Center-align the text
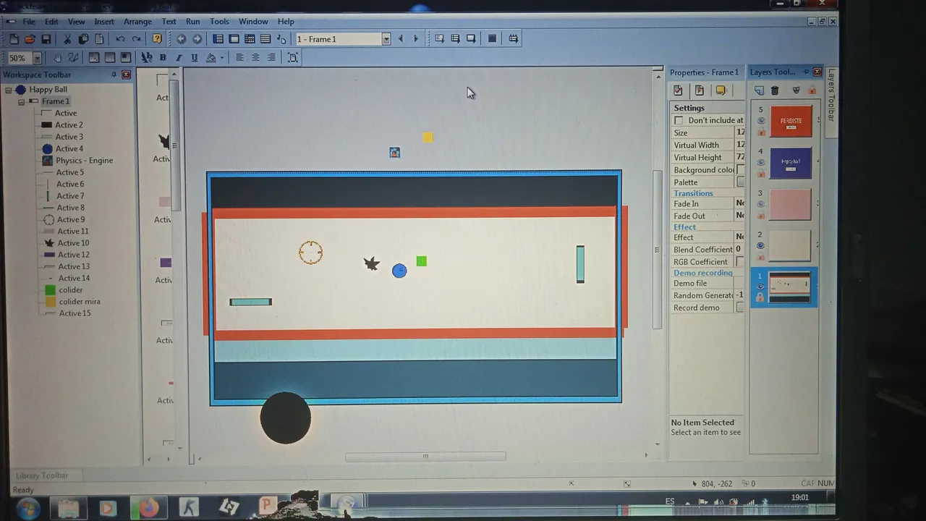Screen dimensions: 926x521 click(255, 58)
